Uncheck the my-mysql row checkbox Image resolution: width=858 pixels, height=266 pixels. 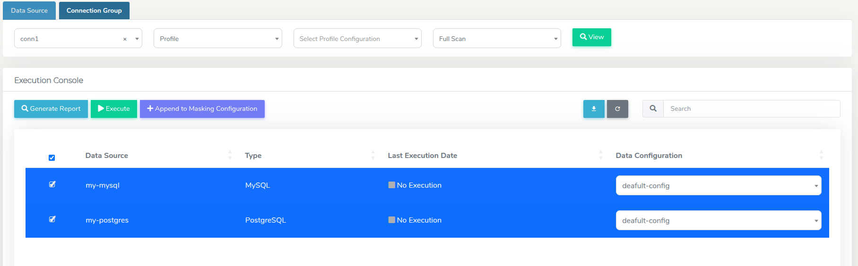click(x=52, y=184)
